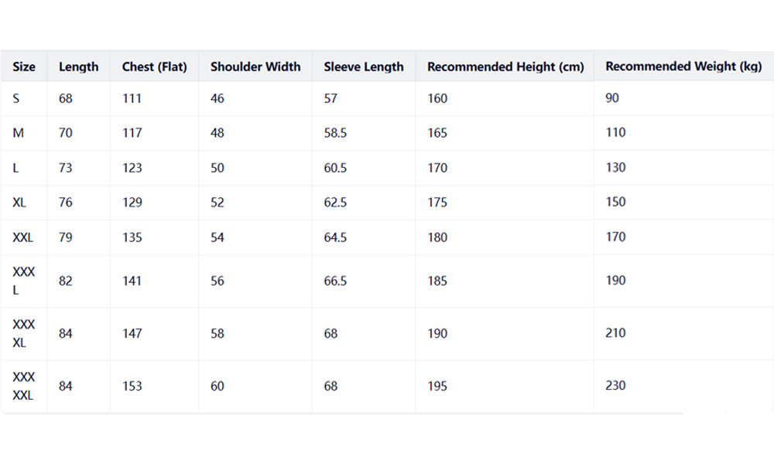Click the Recommended Height (cm) header
This screenshot has height=464, width=774.
pyautogui.click(x=505, y=67)
